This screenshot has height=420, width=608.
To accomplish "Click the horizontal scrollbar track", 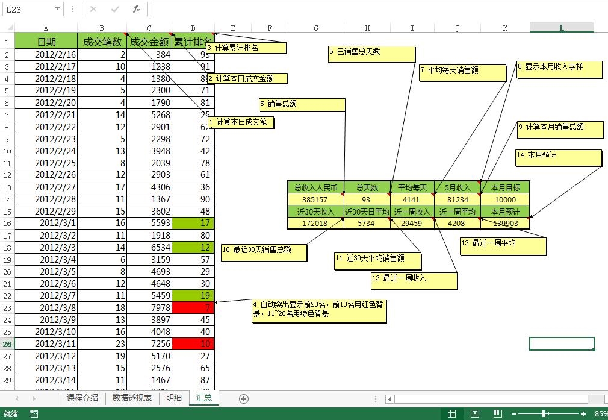I will [491, 399].
